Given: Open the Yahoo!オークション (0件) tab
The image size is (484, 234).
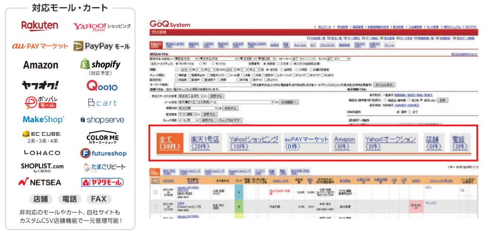Looking at the screenshot, I should tap(390, 142).
